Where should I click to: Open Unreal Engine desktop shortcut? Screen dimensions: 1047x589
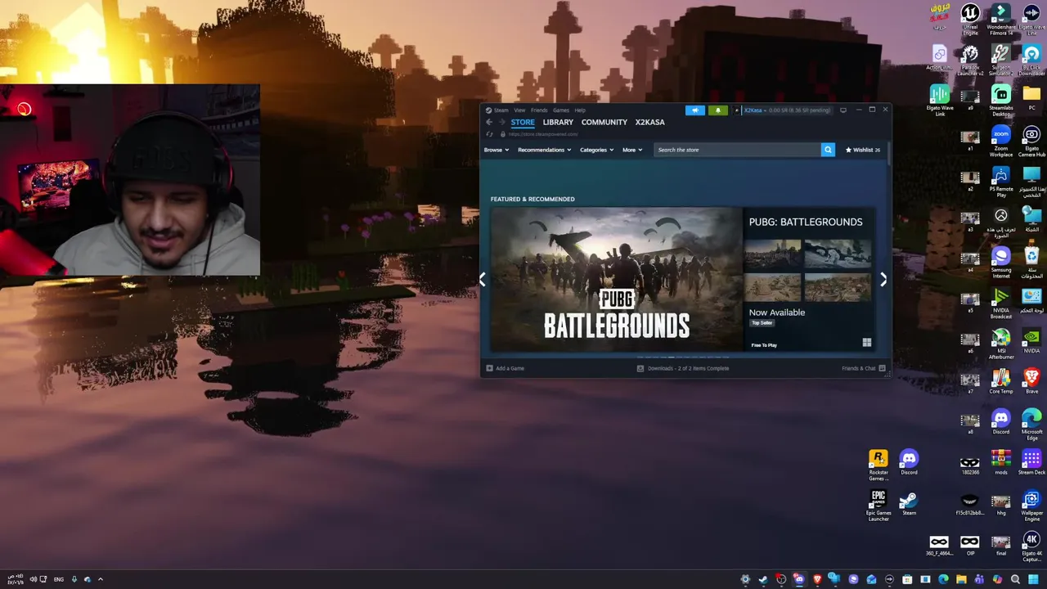[970, 20]
